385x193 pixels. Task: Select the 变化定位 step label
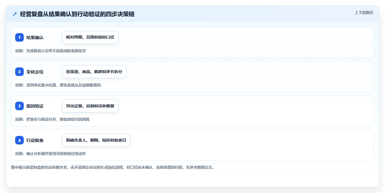35,72
